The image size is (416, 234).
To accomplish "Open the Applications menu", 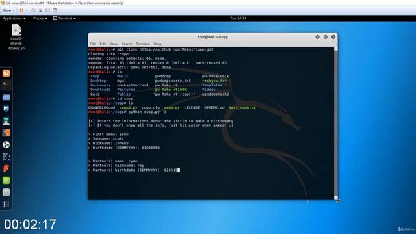I will (x=14, y=18).
